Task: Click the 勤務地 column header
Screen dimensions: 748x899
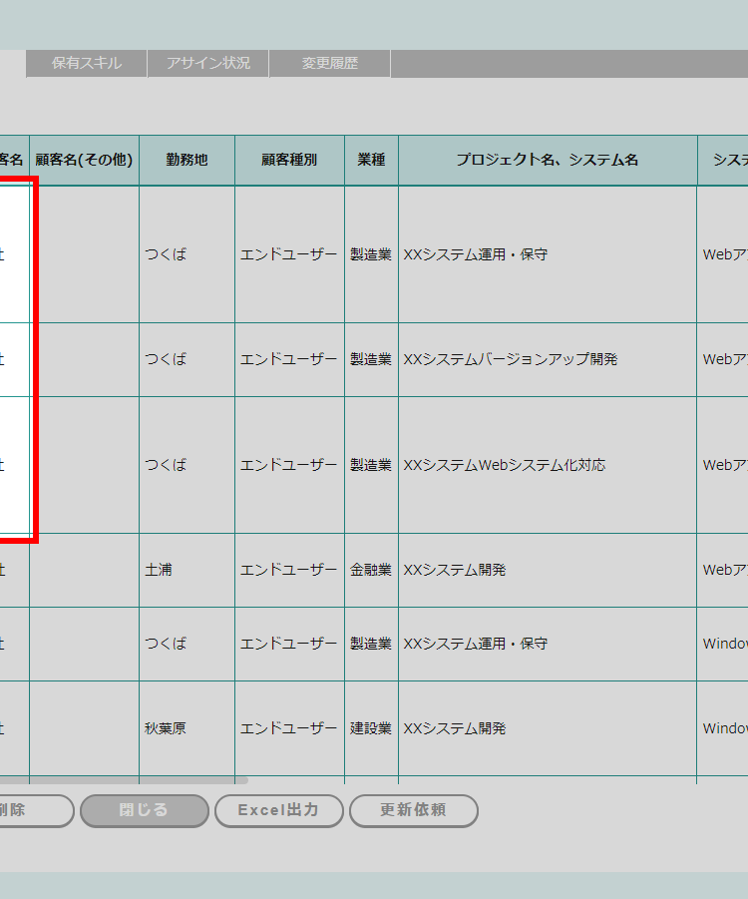Action: 187,160
